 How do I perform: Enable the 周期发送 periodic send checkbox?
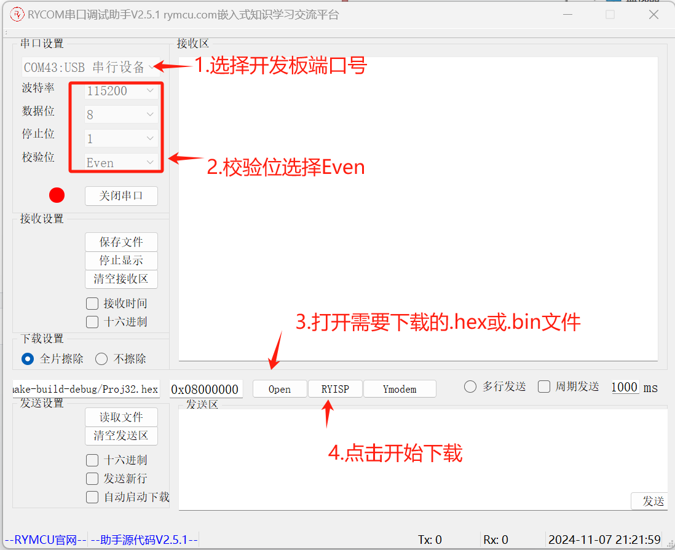click(x=543, y=387)
